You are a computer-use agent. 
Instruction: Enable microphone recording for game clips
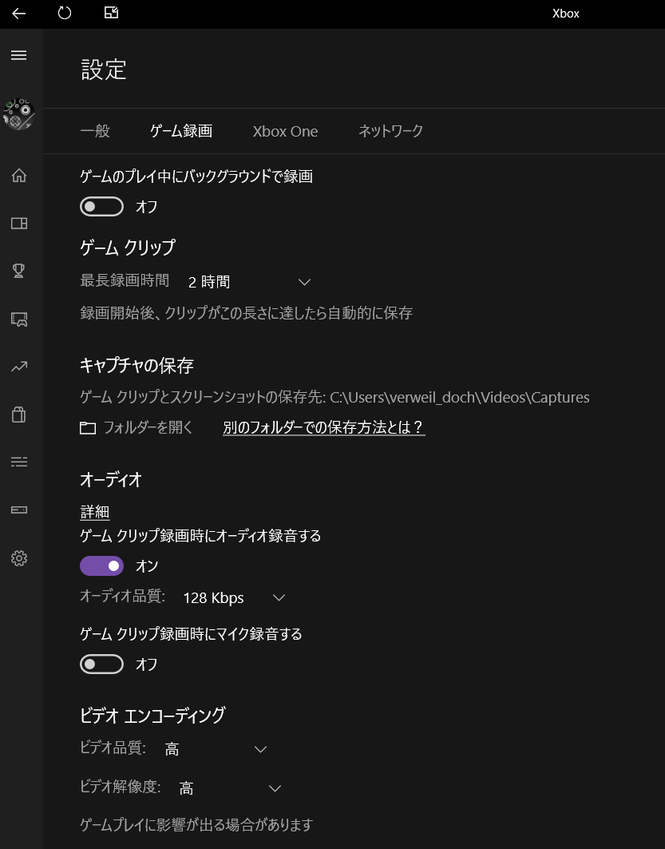coord(101,664)
